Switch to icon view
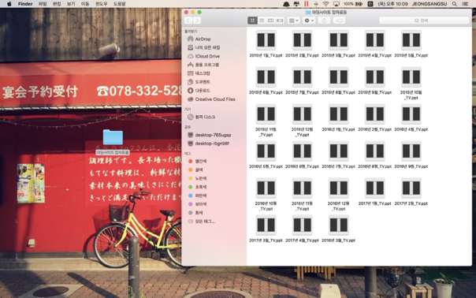476x298 pixels. point(252,20)
